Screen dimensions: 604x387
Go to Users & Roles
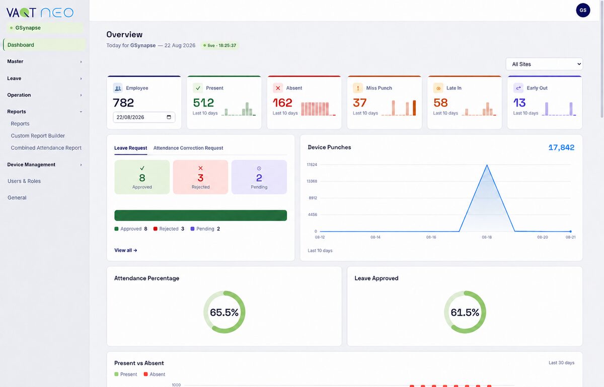coord(24,181)
